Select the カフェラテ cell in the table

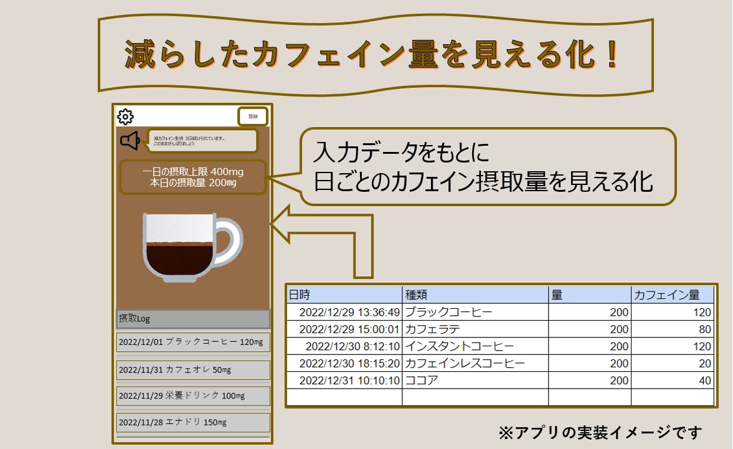coord(475,329)
